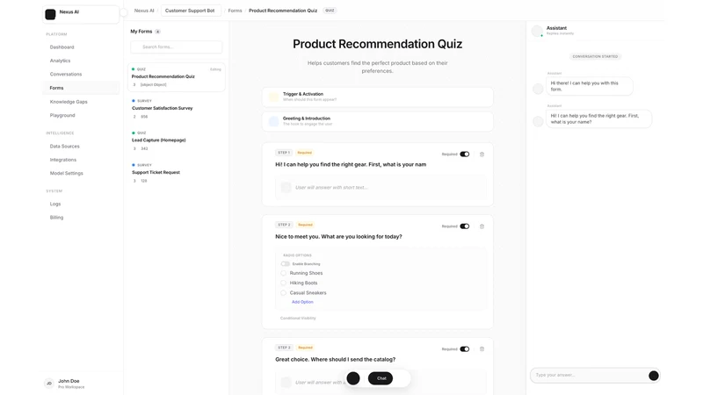703x395 pixels.
Task: Click the short text icon in Step 1
Action: click(x=286, y=187)
